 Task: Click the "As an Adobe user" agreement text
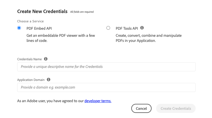[x=50, y=101]
